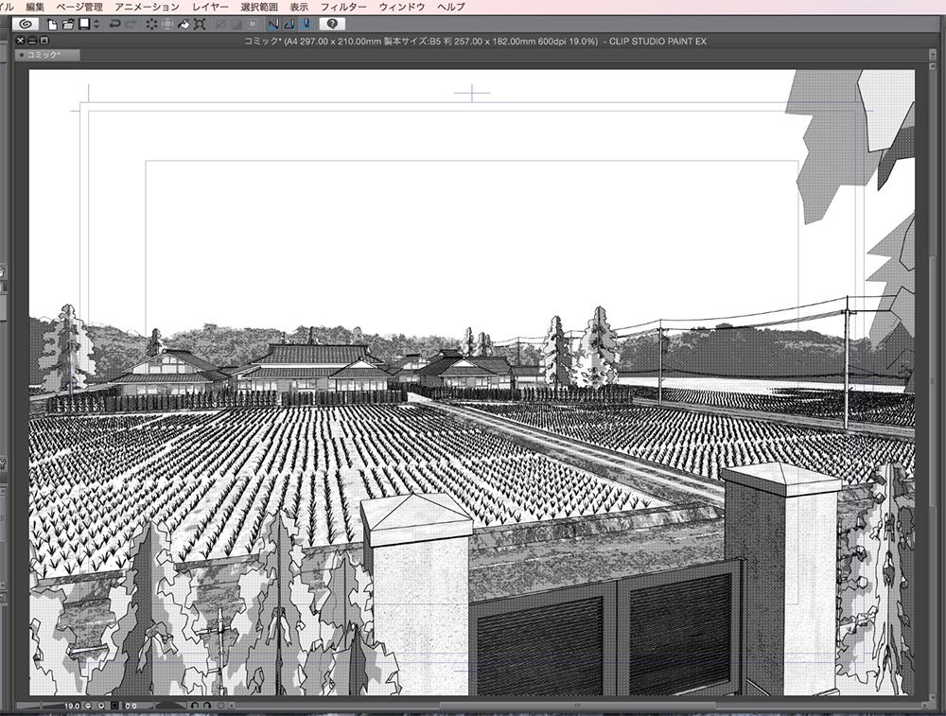Open the アニメーション menu
The image size is (946, 716).
(x=148, y=7)
